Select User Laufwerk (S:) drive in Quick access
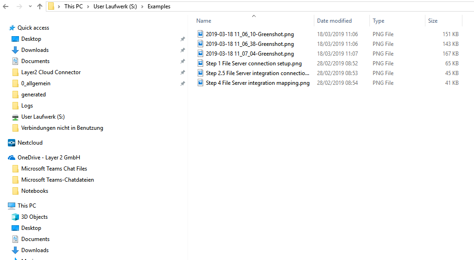Viewport: 474px width, 260px height. click(43, 117)
